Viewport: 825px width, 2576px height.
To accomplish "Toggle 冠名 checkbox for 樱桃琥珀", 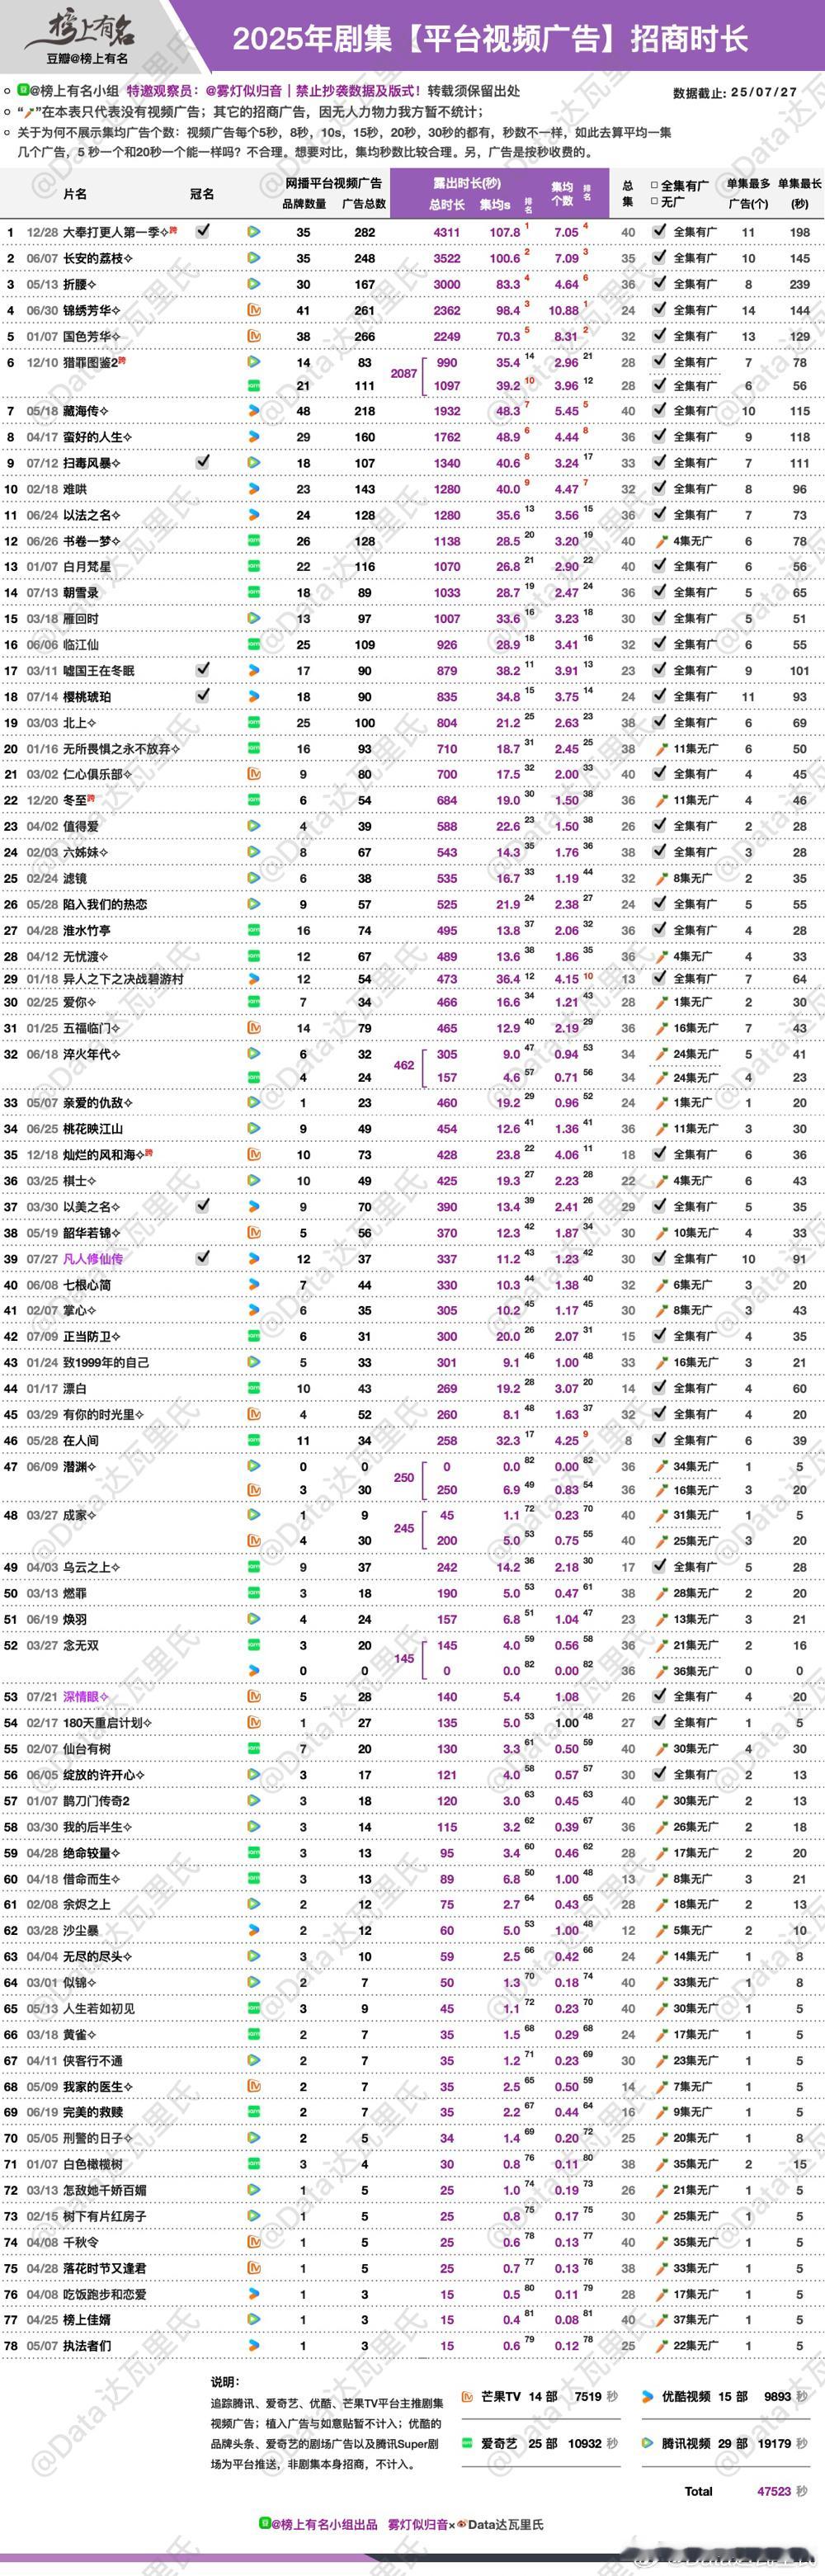I will click(203, 694).
